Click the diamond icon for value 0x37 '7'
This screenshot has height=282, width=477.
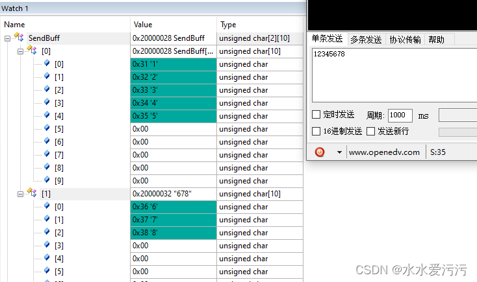click(47, 218)
